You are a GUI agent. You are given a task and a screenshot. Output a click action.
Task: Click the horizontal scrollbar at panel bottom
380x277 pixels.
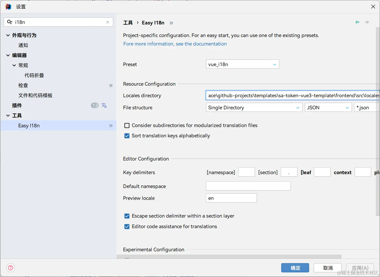(229, 256)
